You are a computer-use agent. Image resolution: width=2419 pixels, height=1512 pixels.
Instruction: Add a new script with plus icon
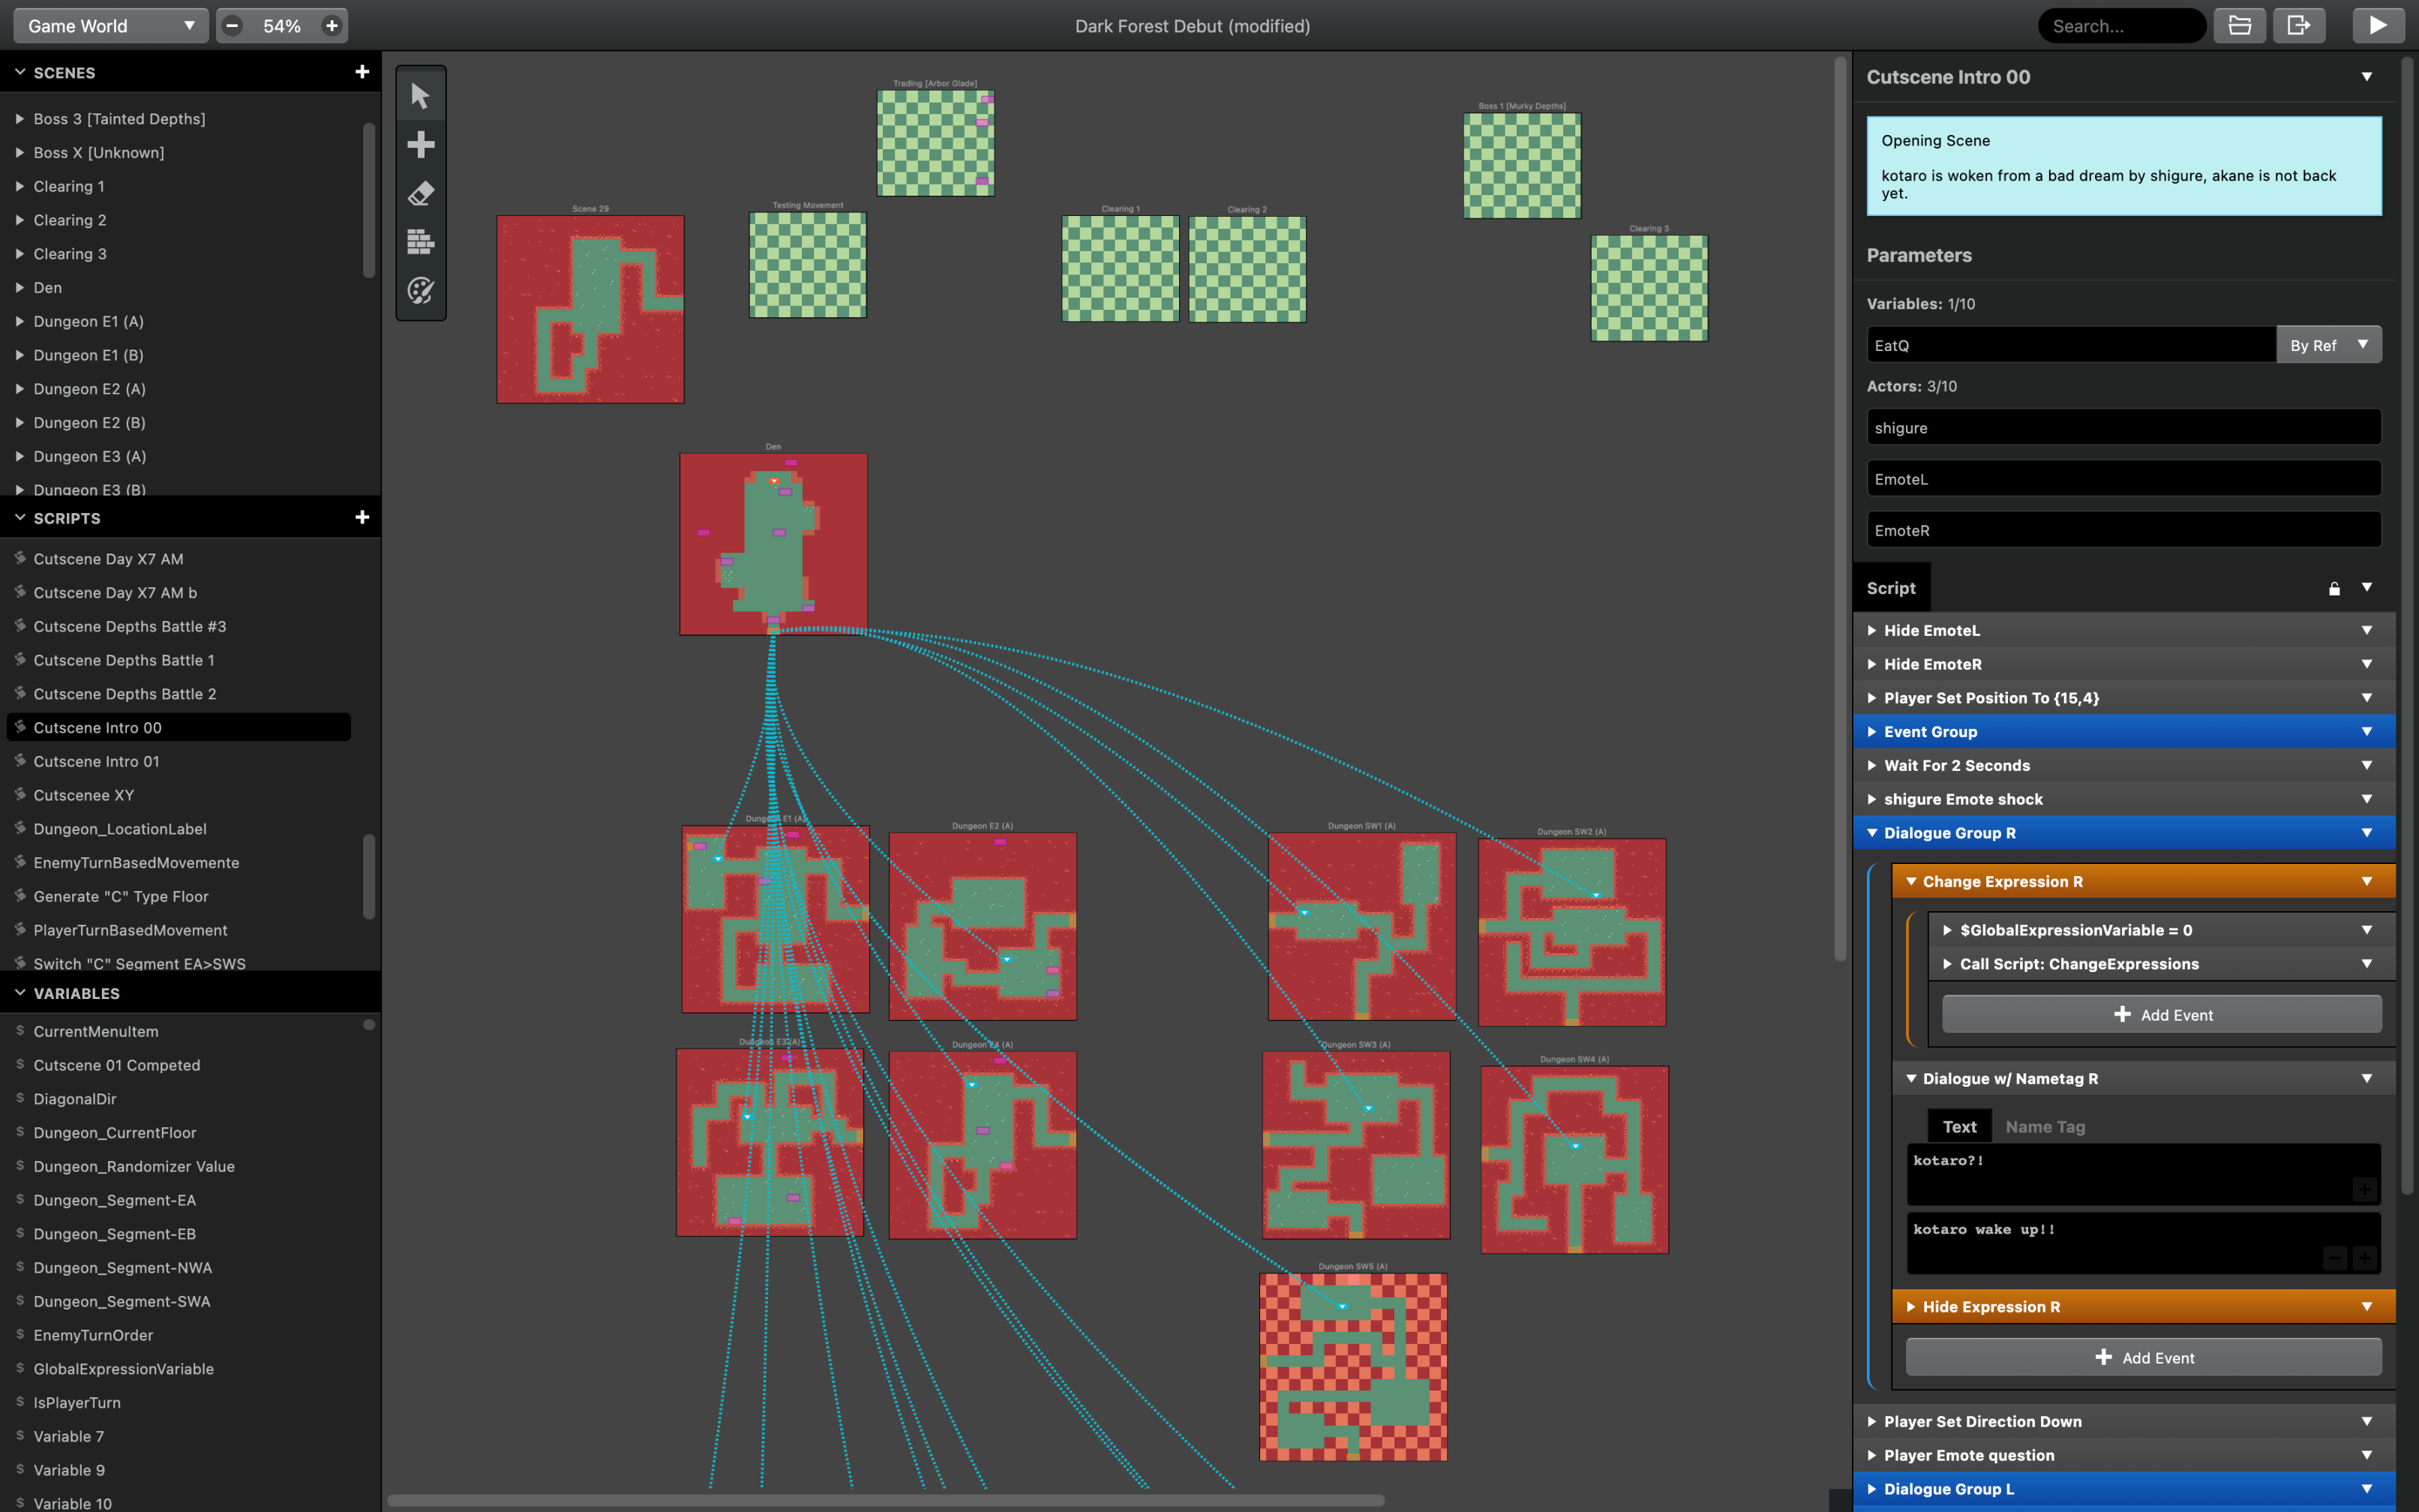point(362,517)
